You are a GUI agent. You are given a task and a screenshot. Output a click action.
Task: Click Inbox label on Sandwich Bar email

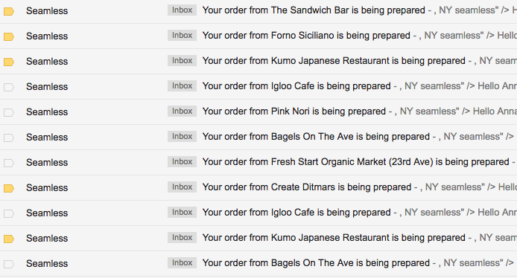pos(182,10)
